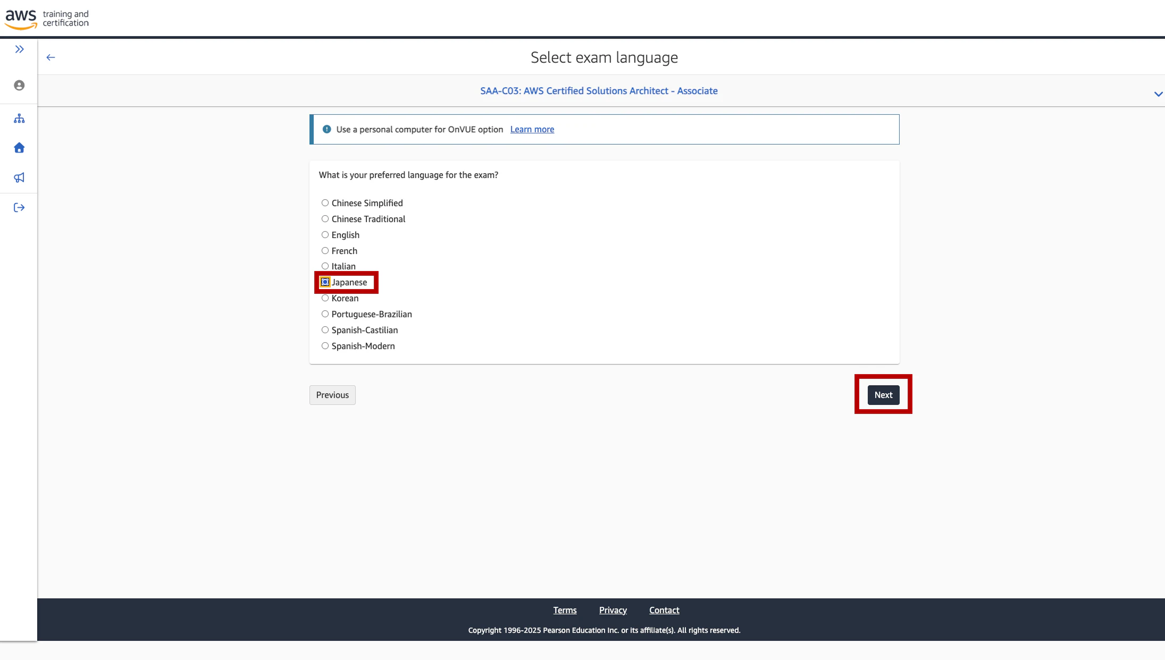Choose French as exam language
The width and height of the screenshot is (1165, 660).
[x=325, y=251]
